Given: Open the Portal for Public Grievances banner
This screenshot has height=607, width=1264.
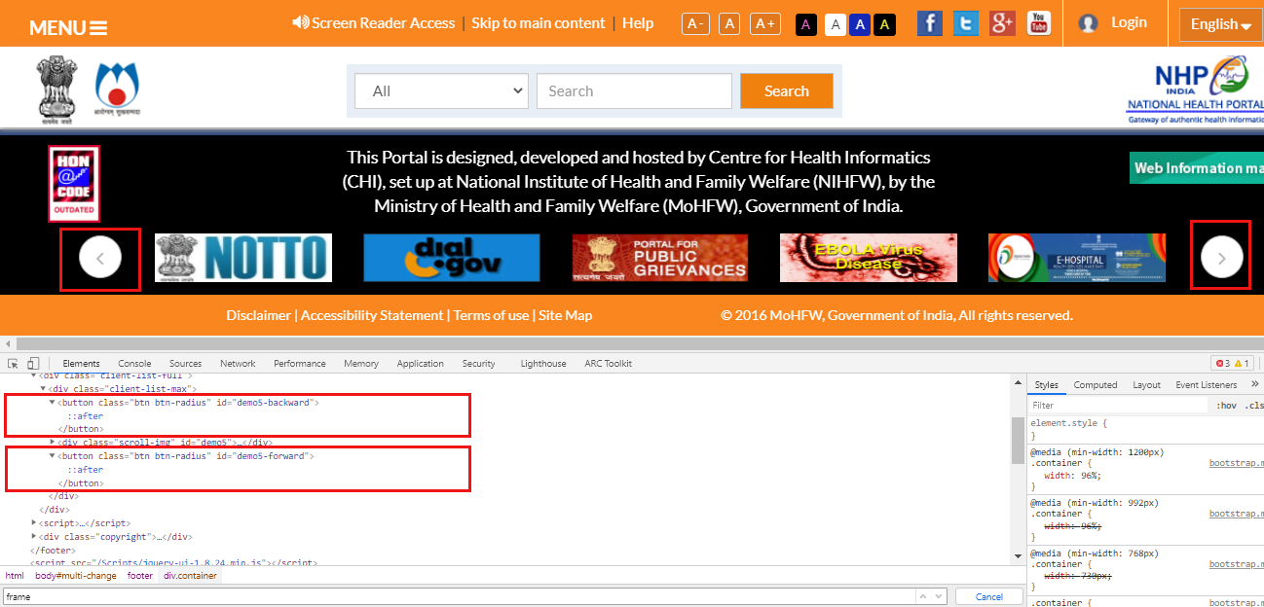Looking at the screenshot, I should point(660,258).
